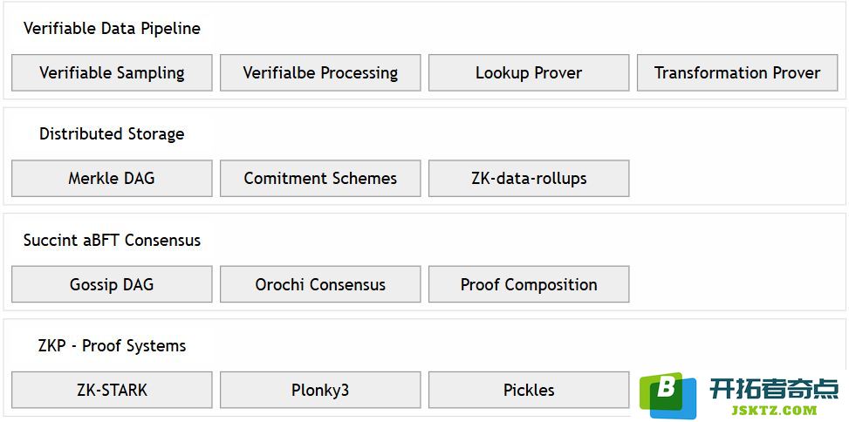Select the ZK-data-rollups box
The image size is (849, 422).
[529, 178]
